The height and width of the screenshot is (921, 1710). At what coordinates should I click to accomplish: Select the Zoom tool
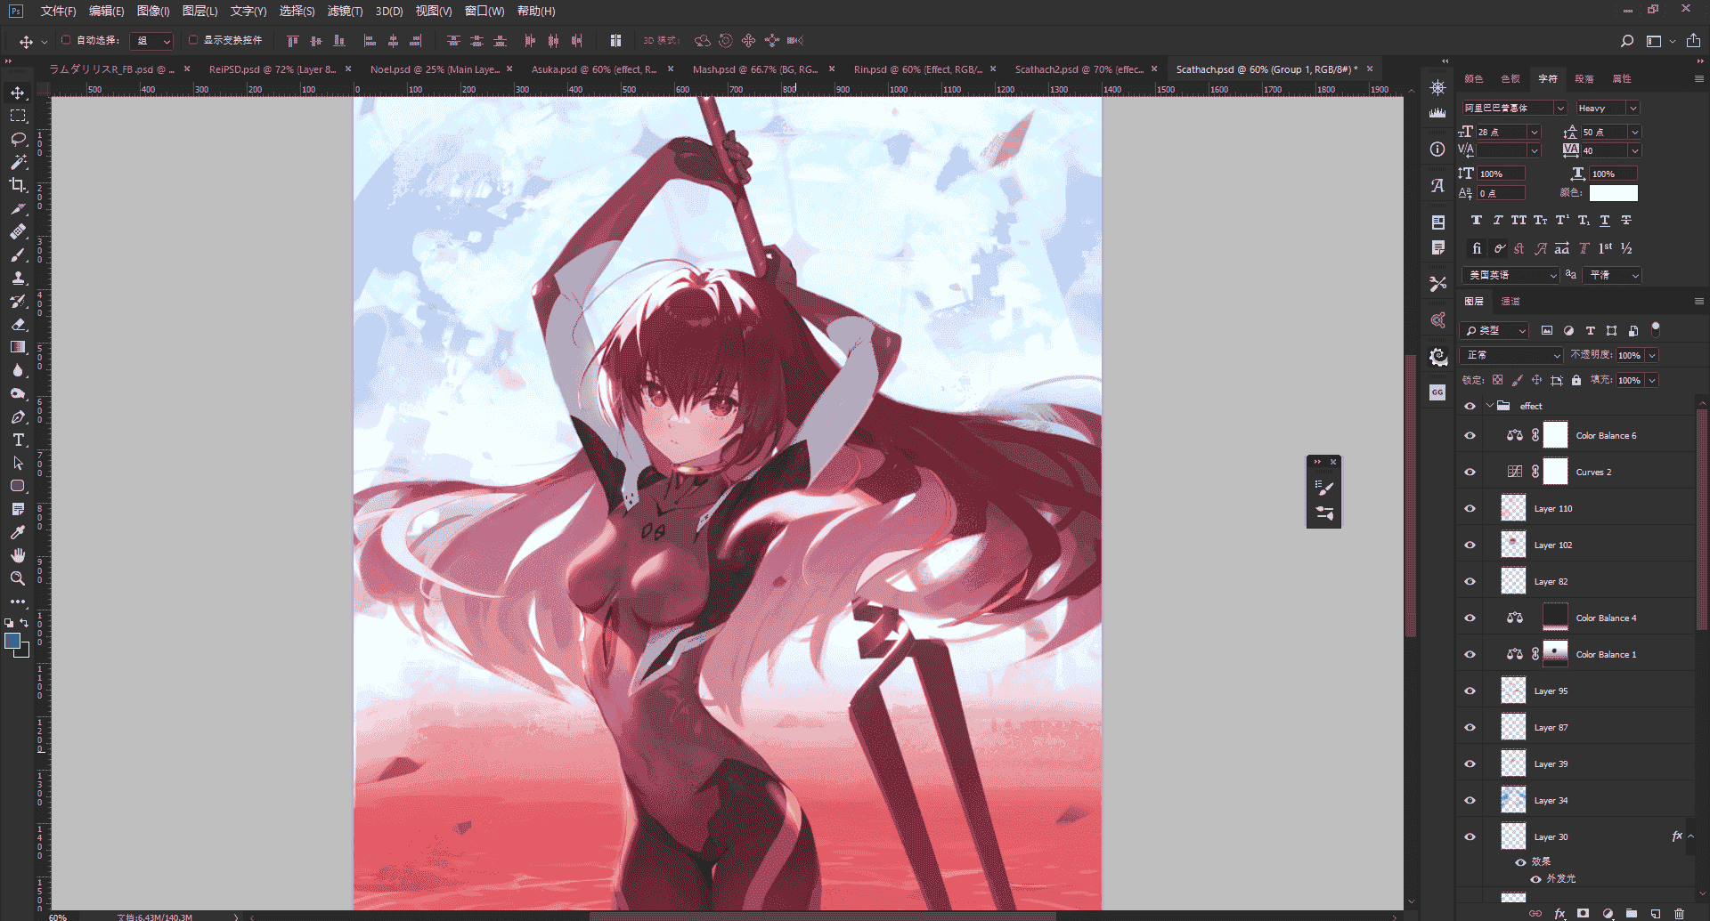(x=18, y=578)
